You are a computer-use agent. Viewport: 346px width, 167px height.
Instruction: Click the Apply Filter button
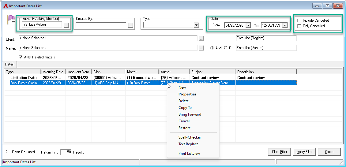click(x=304, y=152)
